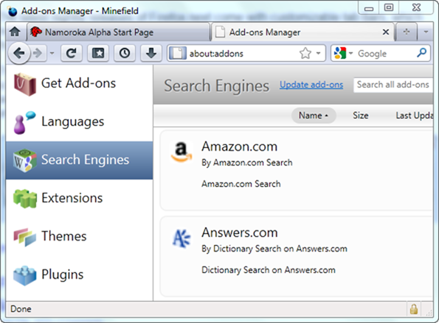Open the Extensions category
The image size is (439, 323).
click(79, 198)
